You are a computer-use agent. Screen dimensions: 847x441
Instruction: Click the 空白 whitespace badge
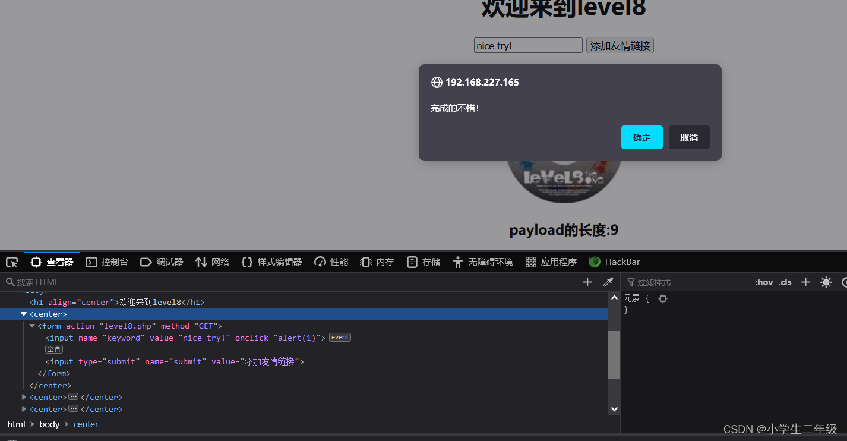[x=54, y=349]
